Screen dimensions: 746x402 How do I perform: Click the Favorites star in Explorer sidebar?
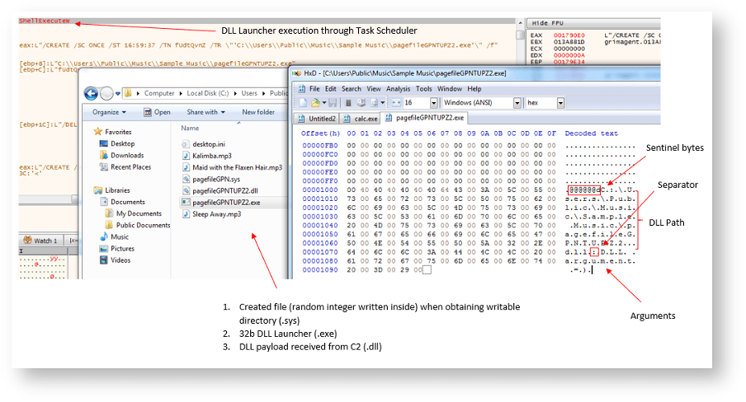click(x=98, y=132)
